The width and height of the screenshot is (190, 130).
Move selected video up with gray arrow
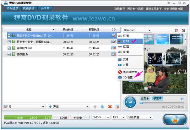(95, 107)
